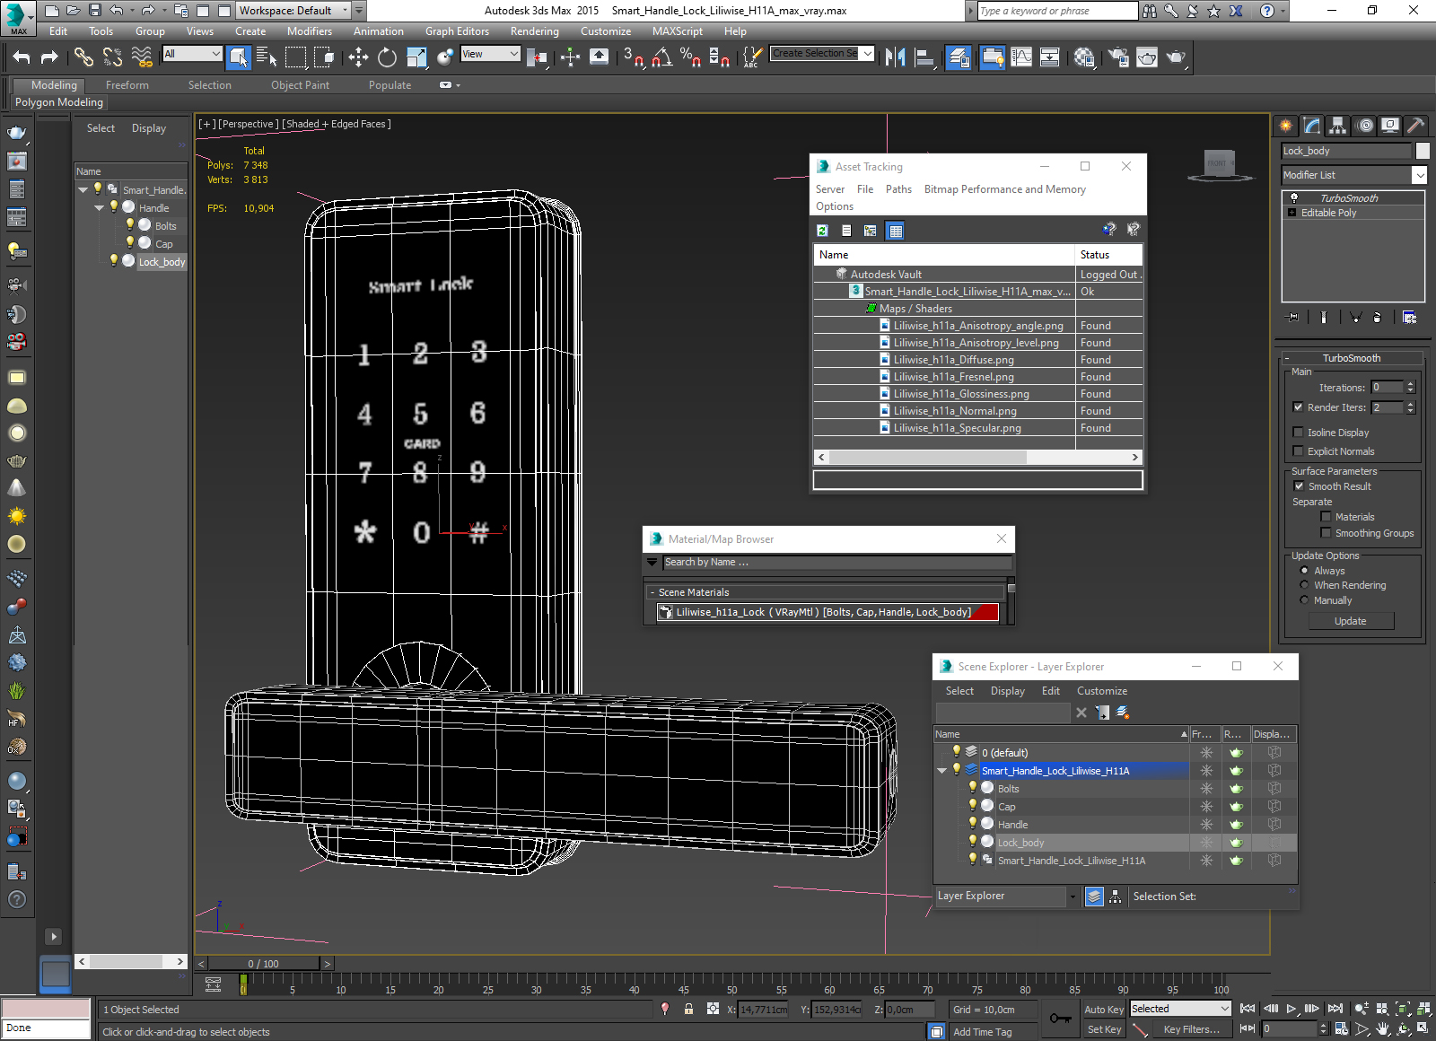The height and width of the screenshot is (1041, 1436).
Task: Activate the Select and Rotate tool
Action: click(x=387, y=57)
